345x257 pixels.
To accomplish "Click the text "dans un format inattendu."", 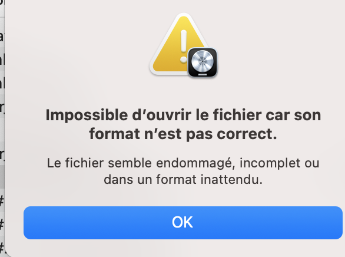I will click(183, 179).
